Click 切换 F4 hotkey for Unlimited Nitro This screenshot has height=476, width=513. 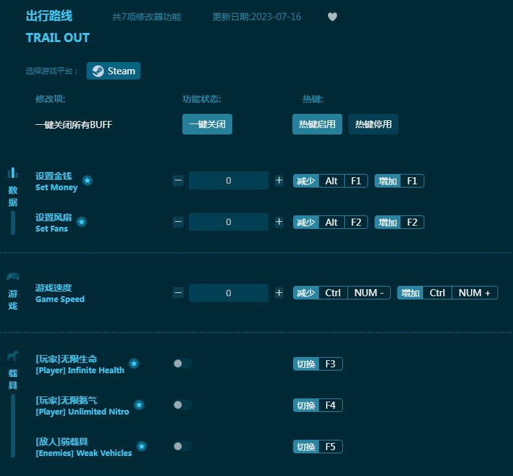pos(318,406)
